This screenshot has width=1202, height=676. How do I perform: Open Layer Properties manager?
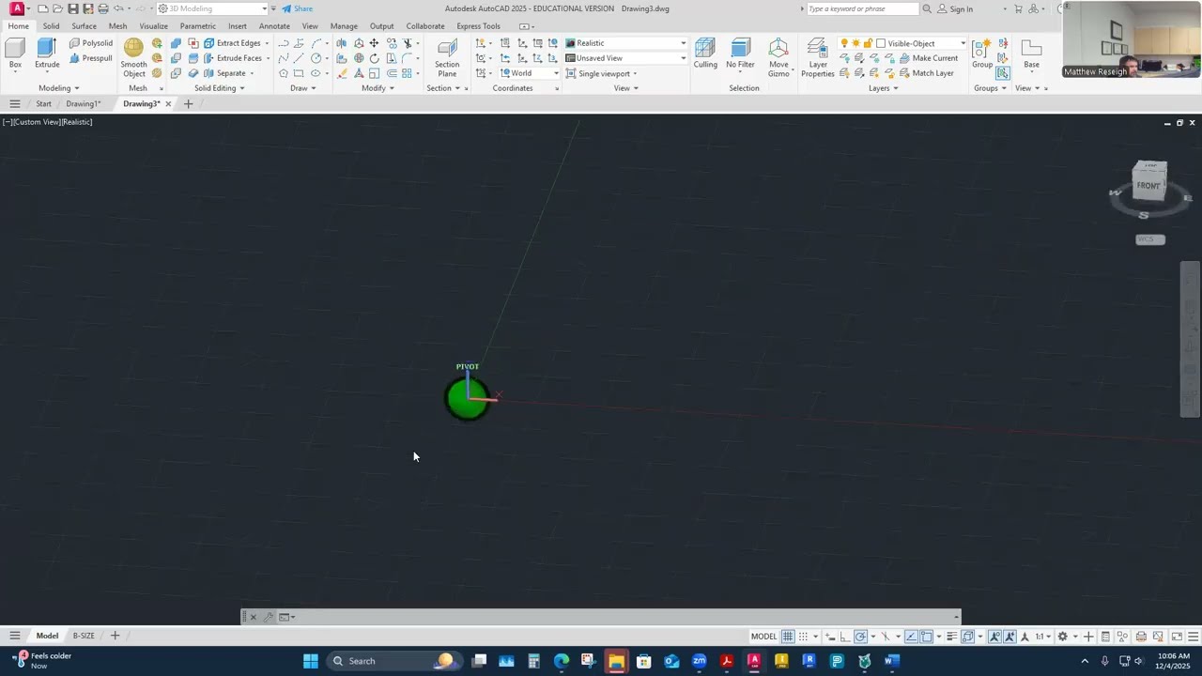pyautogui.click(x=817, y=58)
